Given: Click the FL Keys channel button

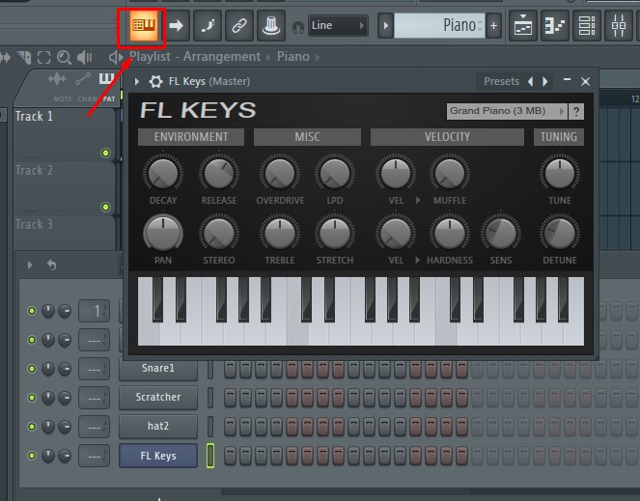Looking at the screenshot, I should click(158, 456).
